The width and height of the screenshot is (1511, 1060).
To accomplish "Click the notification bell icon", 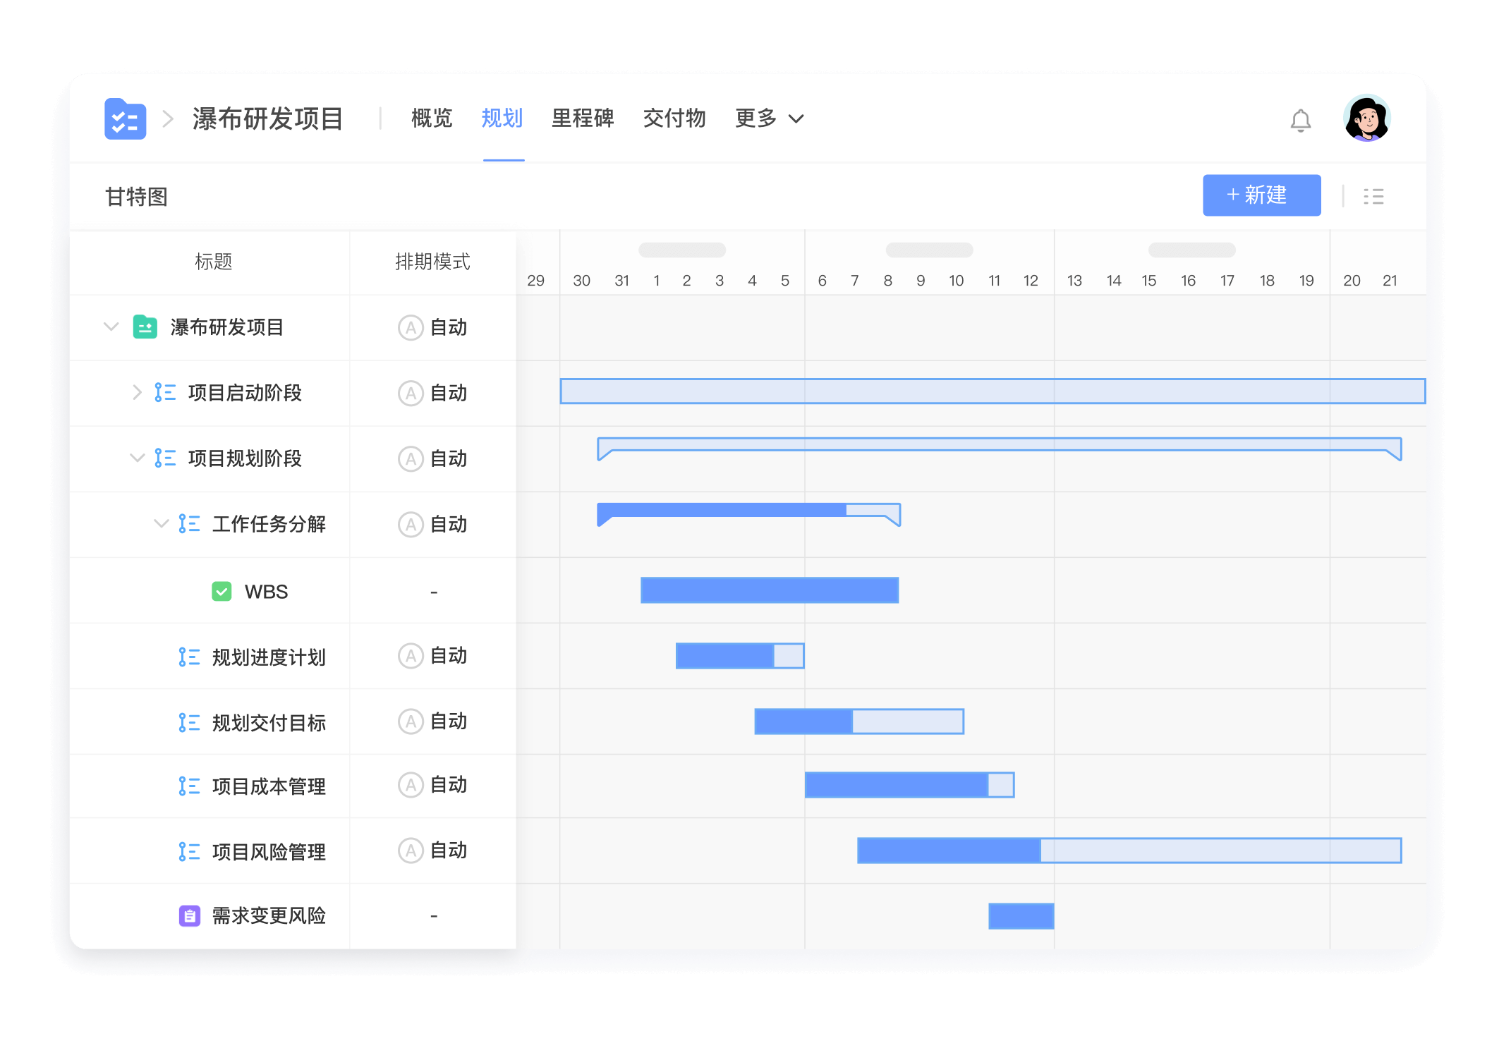I will pos(1300,120).
